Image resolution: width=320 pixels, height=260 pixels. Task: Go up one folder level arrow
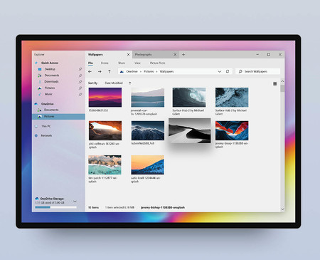[x=110, y=71]
